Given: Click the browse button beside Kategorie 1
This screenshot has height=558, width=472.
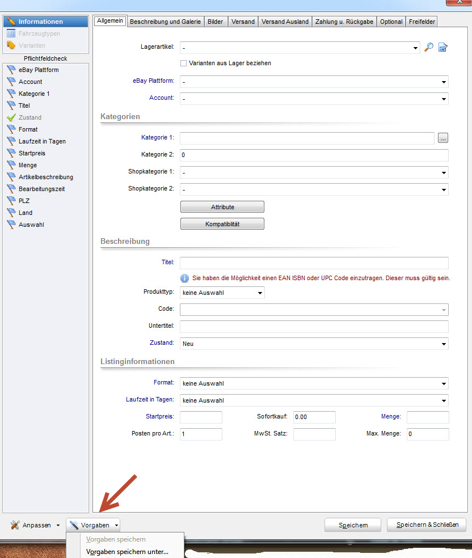Looking at the screenshot, I should tap(443, 138).
